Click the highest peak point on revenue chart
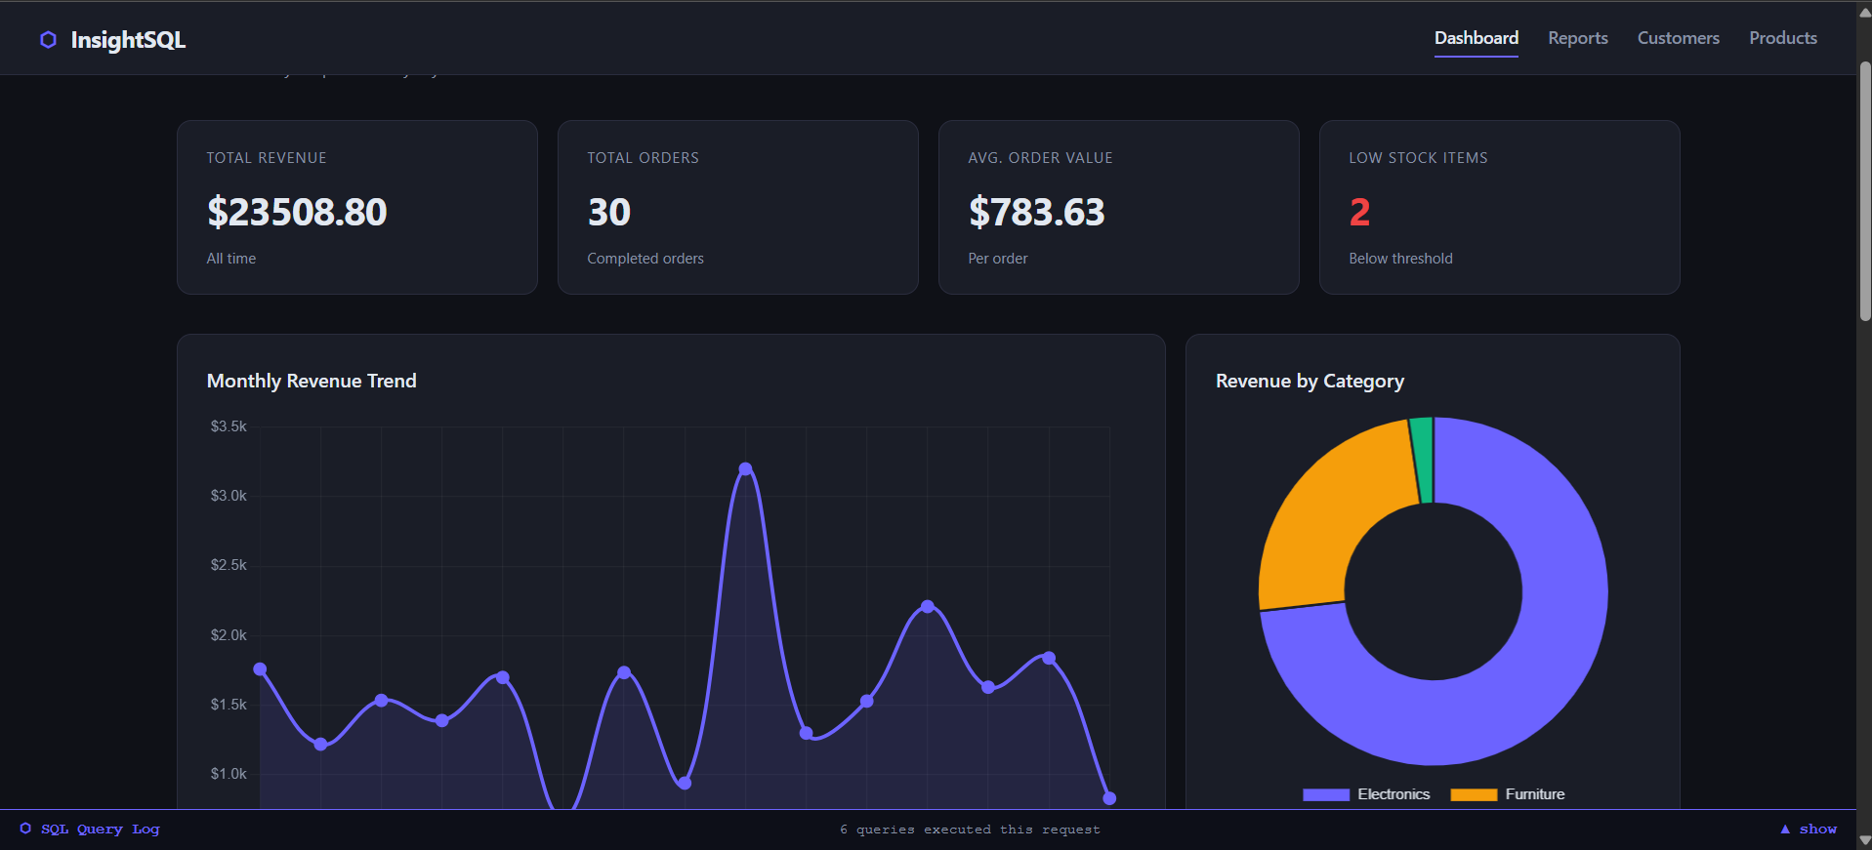1872x850 pixels. [x=745, y=468]
